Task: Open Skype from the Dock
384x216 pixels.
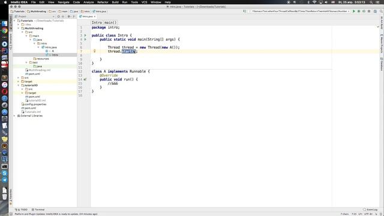Action: point(4,173)
